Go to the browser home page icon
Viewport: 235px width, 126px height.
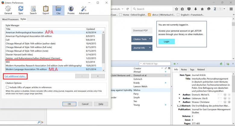click(x=202, y=9)
